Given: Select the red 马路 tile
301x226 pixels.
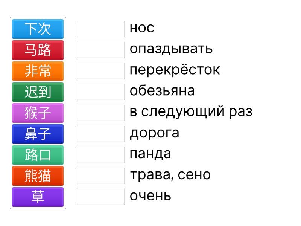Looking at the screenshot, I should tap(38, 50).
